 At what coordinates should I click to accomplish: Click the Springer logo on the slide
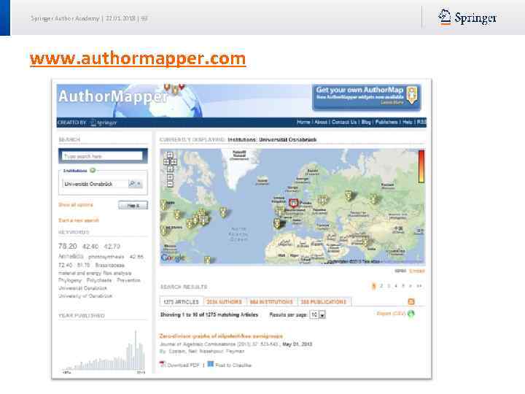click(467, 18)
